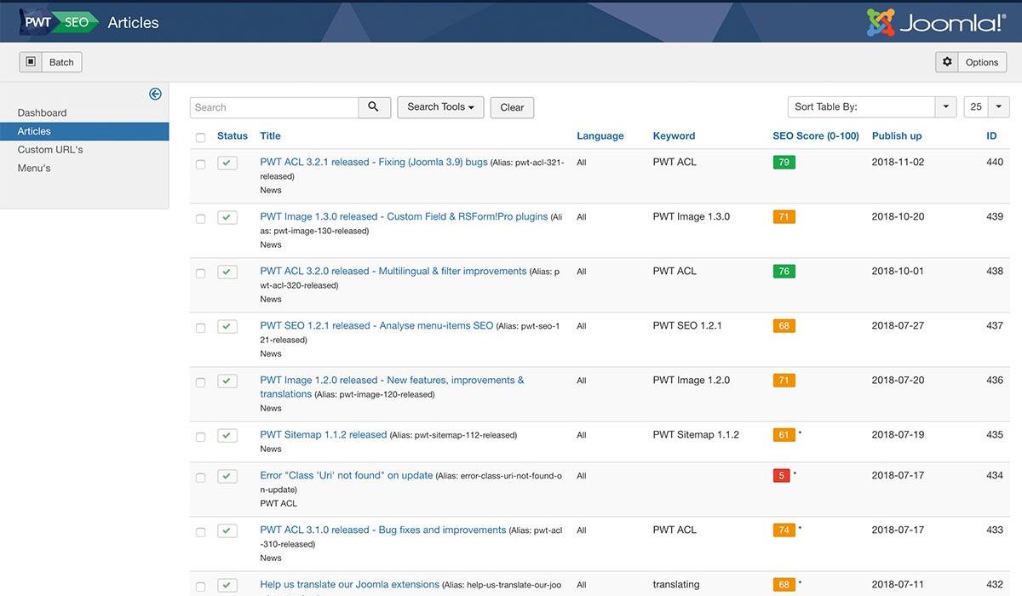Open the 25 items-per-page dropdown
This screenshot has height=596, width=1022.
click(x=986, y=107)
